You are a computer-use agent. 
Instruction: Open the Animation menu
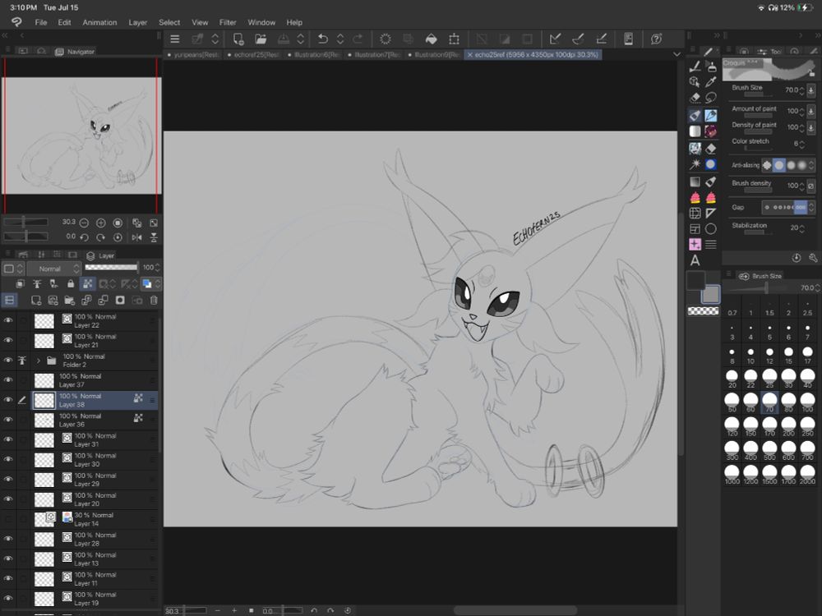(99, 22)
